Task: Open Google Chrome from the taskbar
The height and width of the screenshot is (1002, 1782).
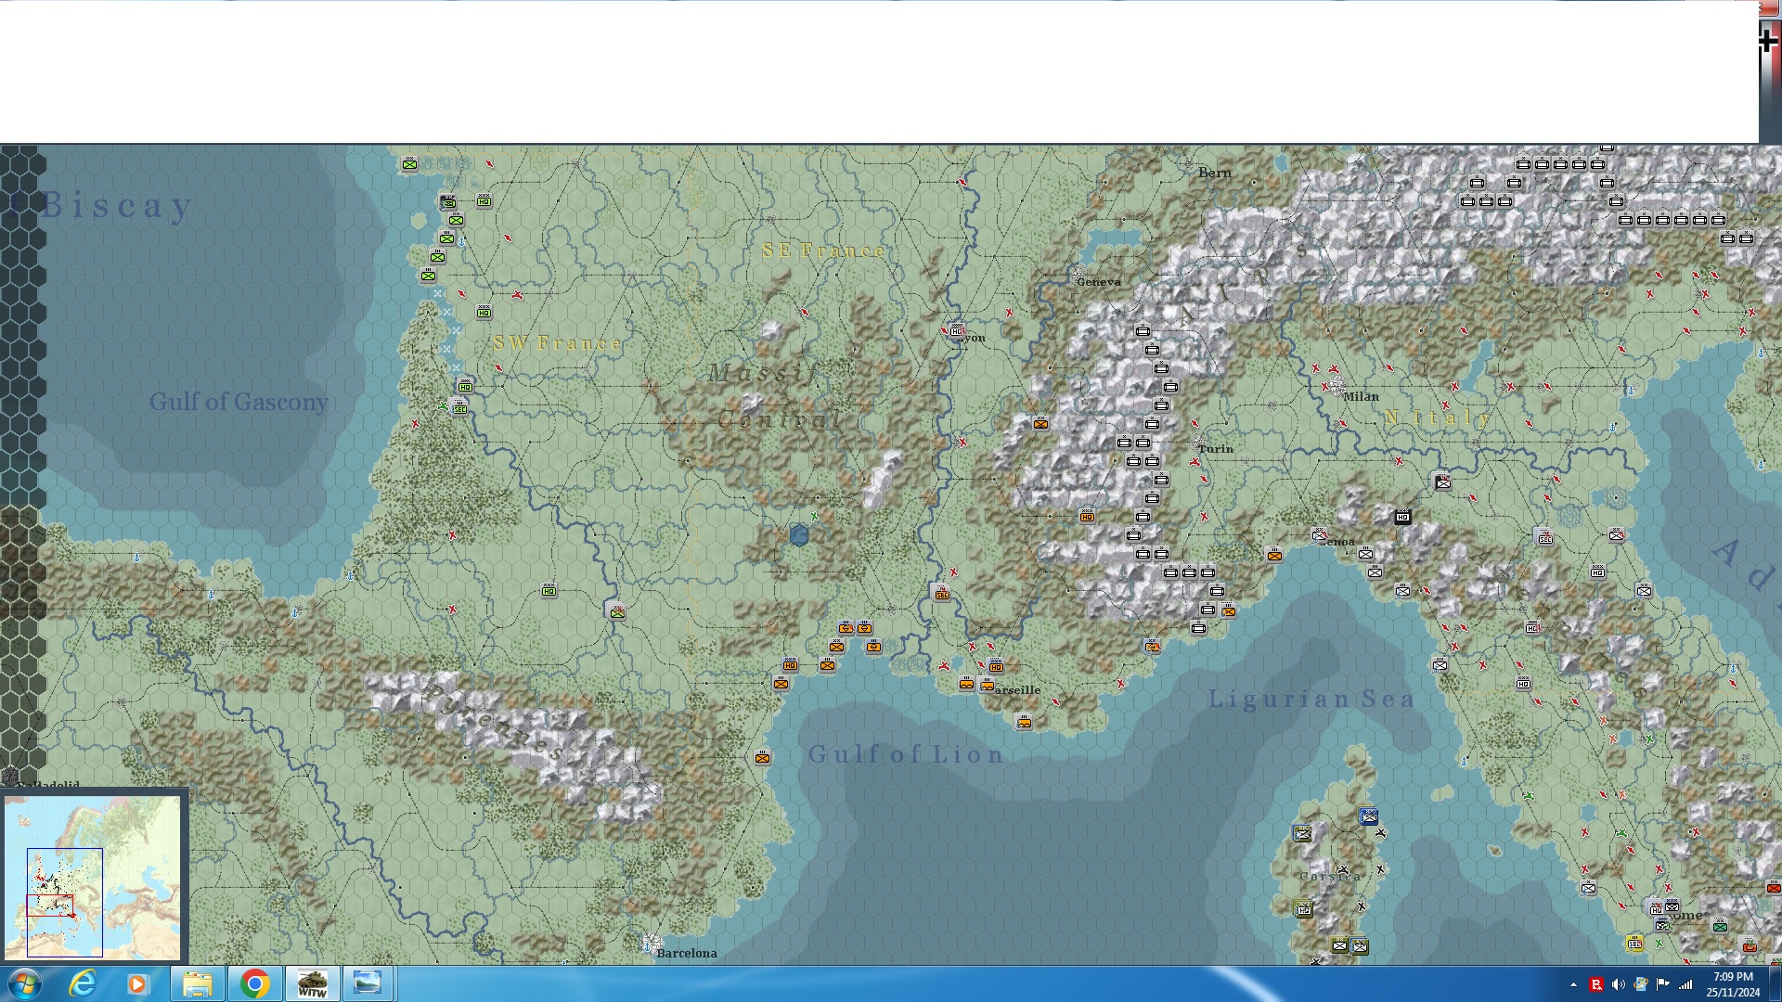Action: 254,983
